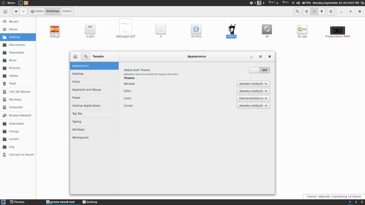
Task: Expand the Cursor theme dropdown
Action: (x=253, y=106)
